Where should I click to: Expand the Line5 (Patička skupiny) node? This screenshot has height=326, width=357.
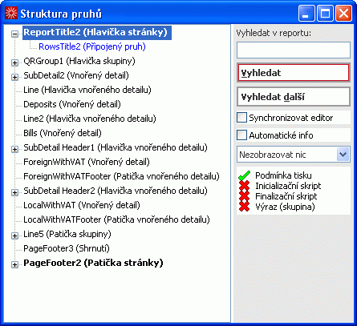(14, 235)
